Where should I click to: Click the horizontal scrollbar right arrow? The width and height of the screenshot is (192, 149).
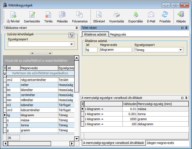(72, 143)
